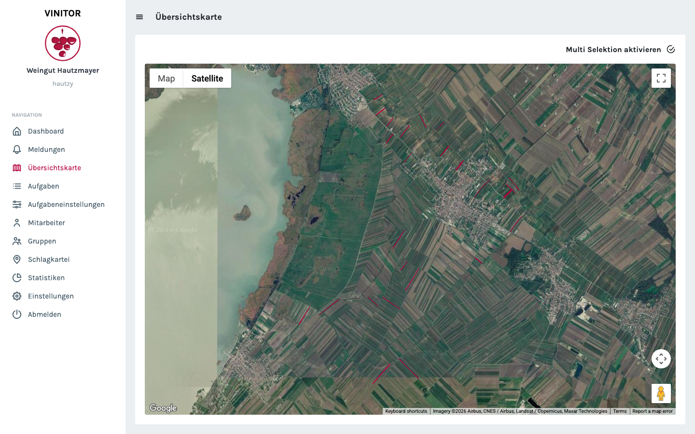Image resolution: width=695 pixels, height=434 pixels.
Task: Click the Statistiken pie chart icon
Action: click(17, 278)
